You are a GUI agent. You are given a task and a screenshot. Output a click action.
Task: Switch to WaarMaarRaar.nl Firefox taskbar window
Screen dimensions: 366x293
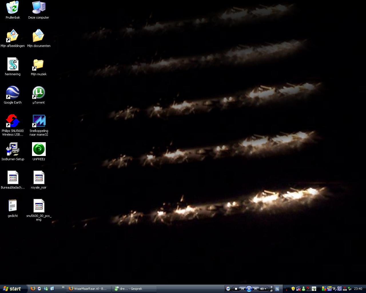pos(89,289)
